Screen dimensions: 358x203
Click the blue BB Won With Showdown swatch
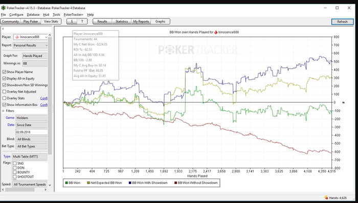130,183
